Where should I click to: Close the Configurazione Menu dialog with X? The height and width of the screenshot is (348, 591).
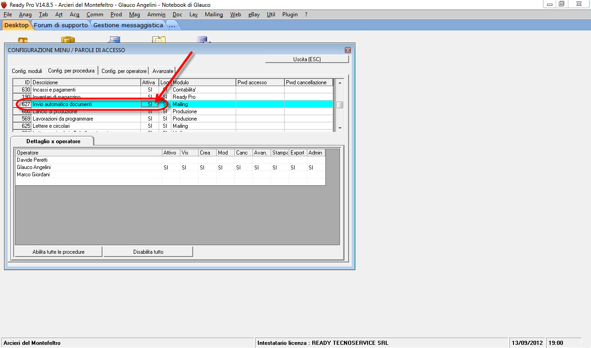coord(348,50)
